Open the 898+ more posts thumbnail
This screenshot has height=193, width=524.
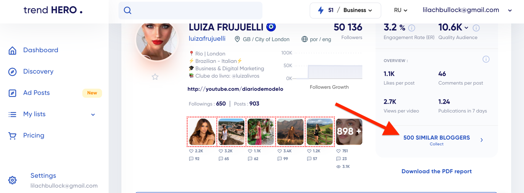point(349,132)
